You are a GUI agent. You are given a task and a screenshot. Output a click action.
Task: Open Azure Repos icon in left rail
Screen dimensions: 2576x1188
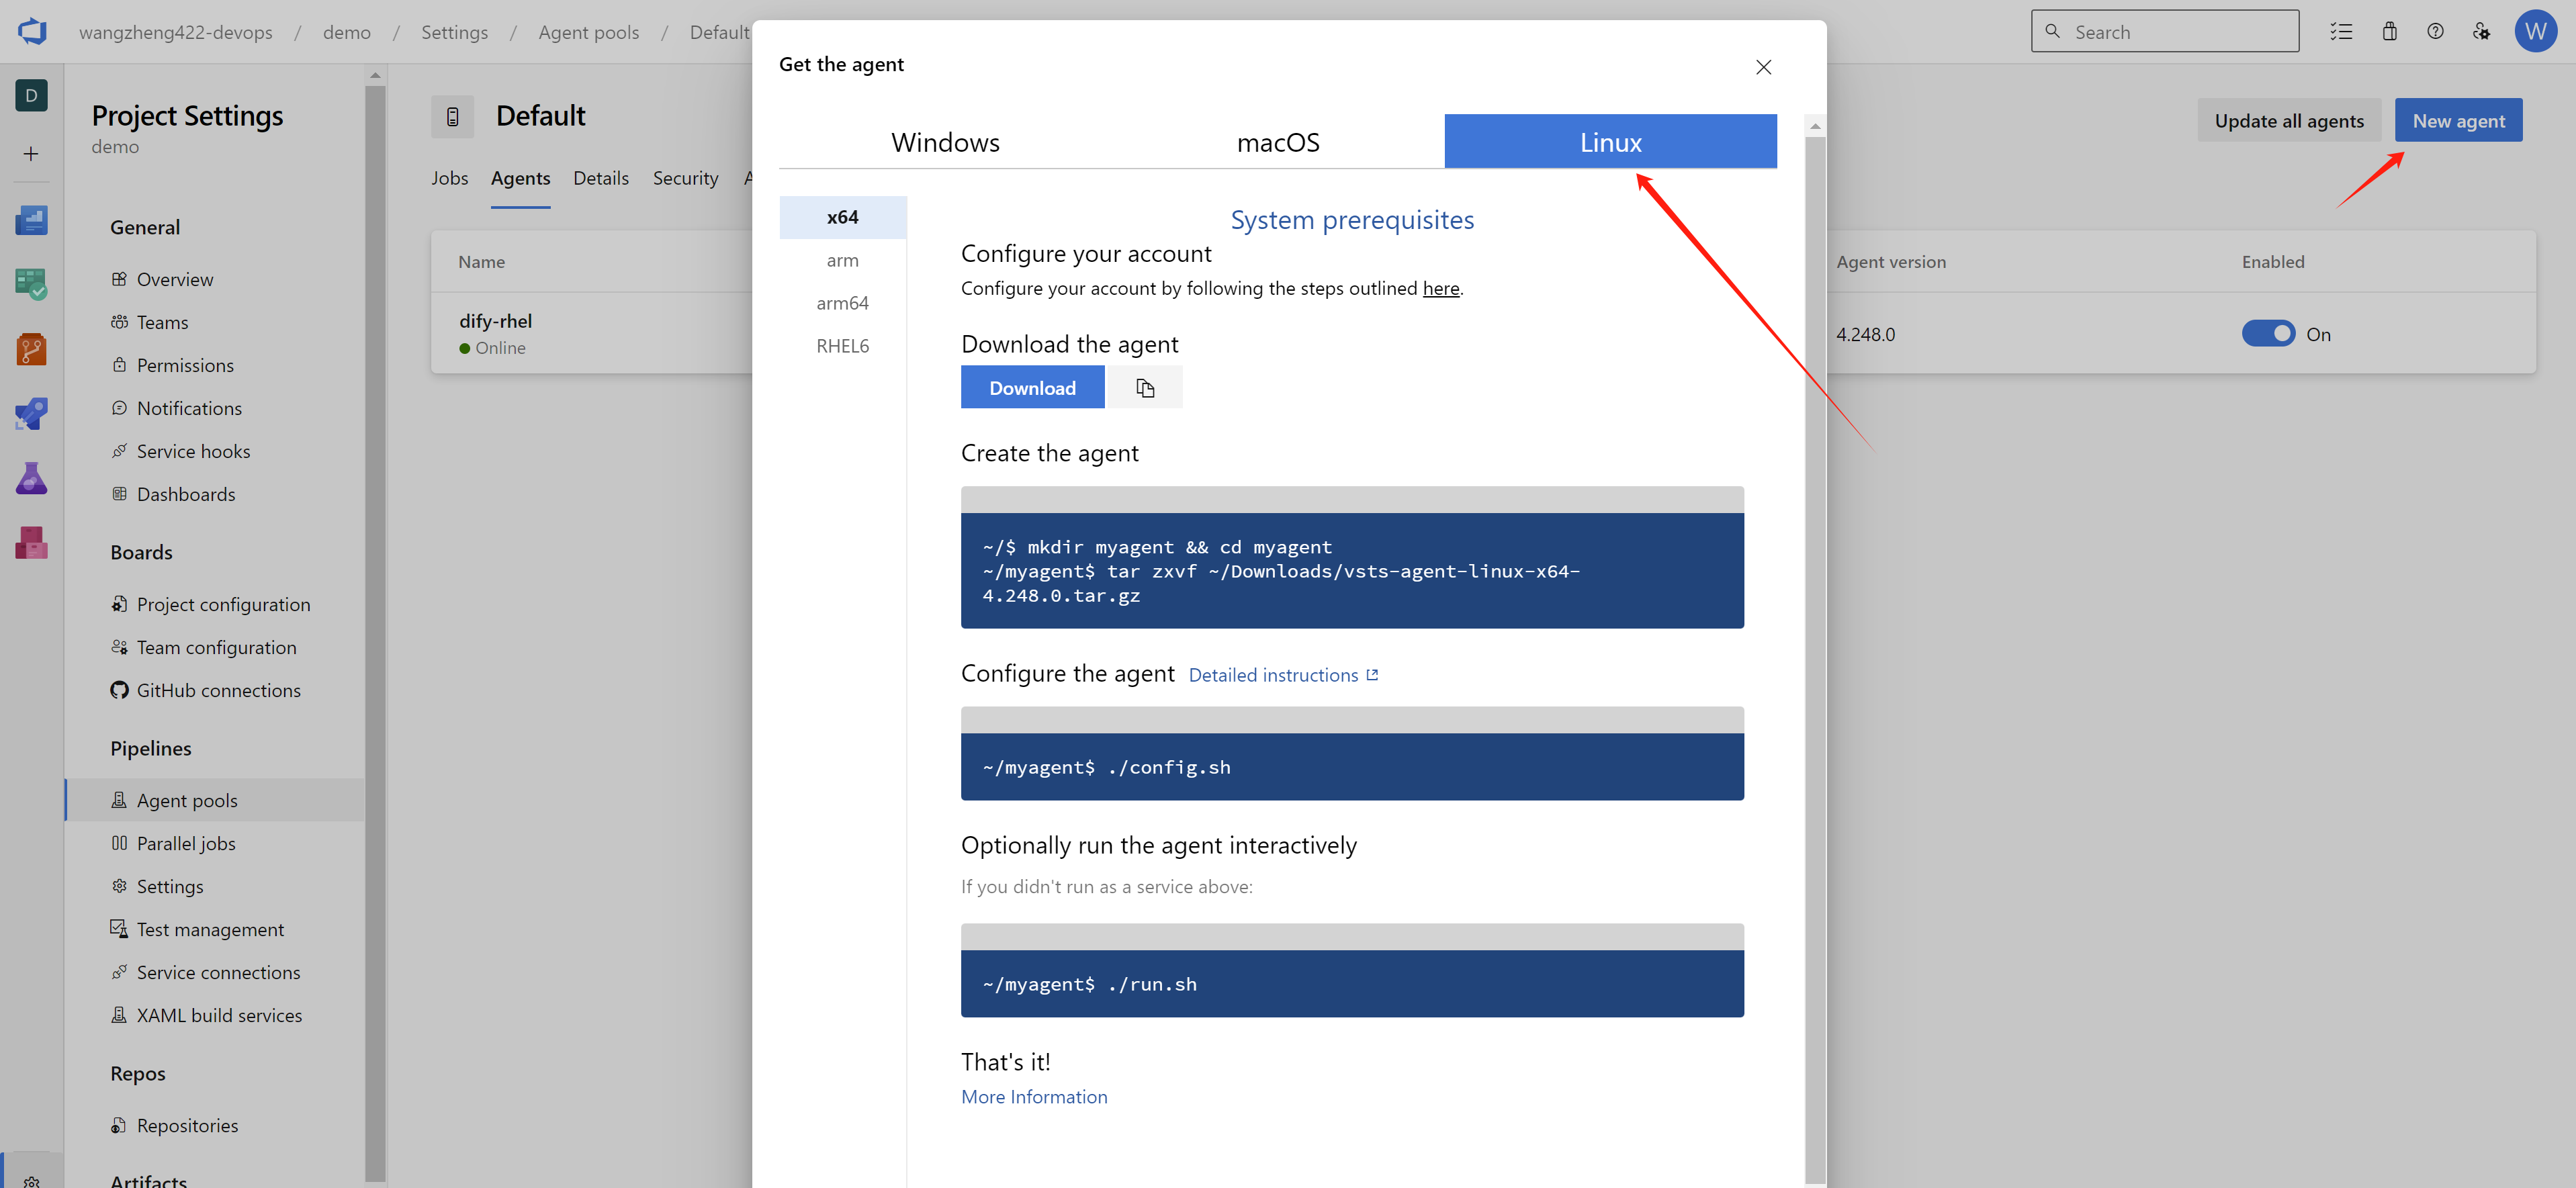point(31,349)
